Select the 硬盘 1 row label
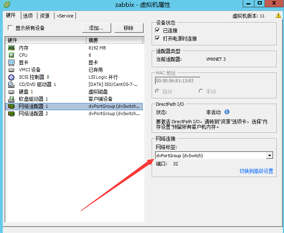The image size is (284, 233). click(26, 92)
